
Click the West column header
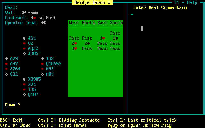tap(74, 23)
